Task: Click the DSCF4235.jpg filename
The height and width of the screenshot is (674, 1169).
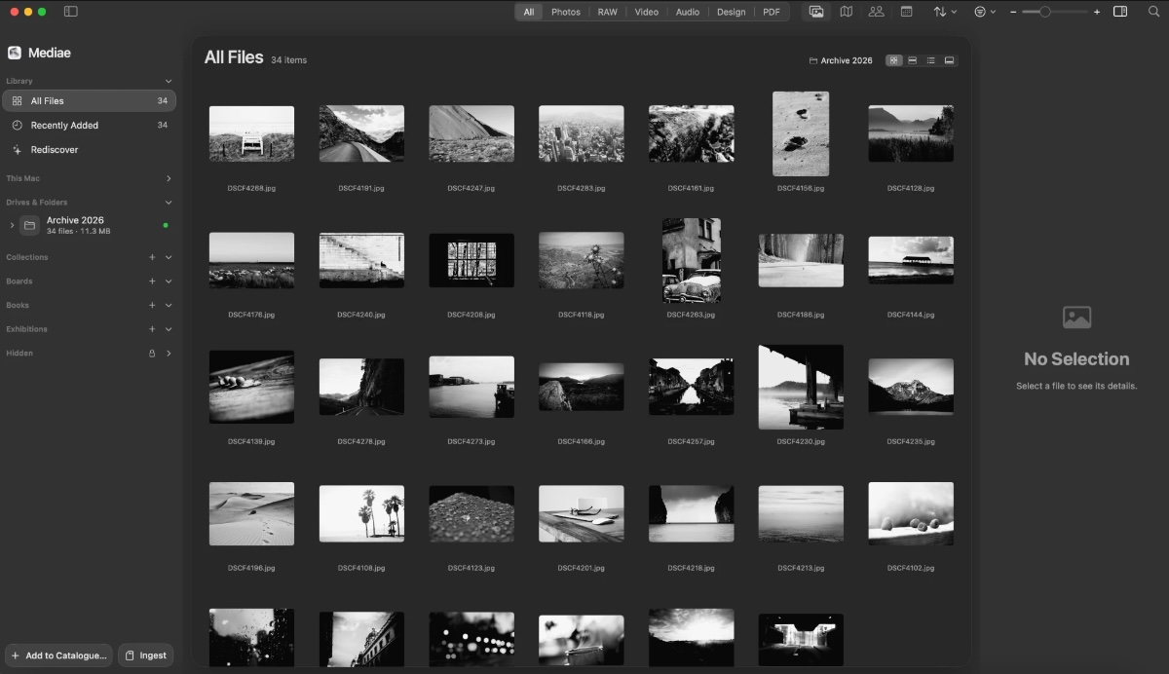Action: 911,441
